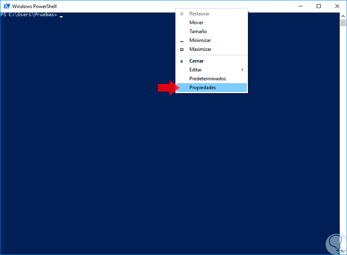The width and height of the screenshot is (347, 255).
Task: Choose Tamaño from the menu
Action: point(212,31)
